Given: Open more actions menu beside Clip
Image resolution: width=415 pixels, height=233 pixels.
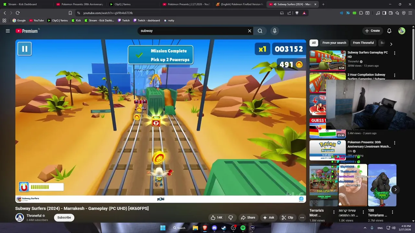Looking at the screenshot, I should click(x=302, y=217).
